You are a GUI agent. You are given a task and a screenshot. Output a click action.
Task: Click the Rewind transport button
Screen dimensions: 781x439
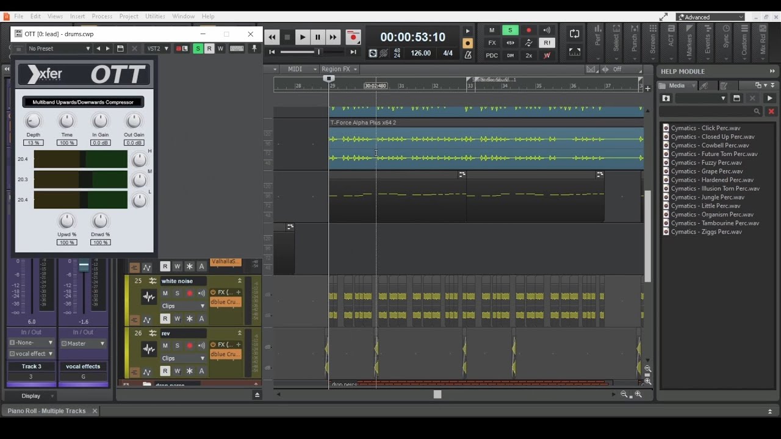[x=272, y=37]
